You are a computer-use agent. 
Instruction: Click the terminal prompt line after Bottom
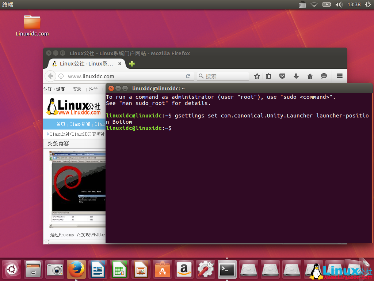(x=138, y=128)
